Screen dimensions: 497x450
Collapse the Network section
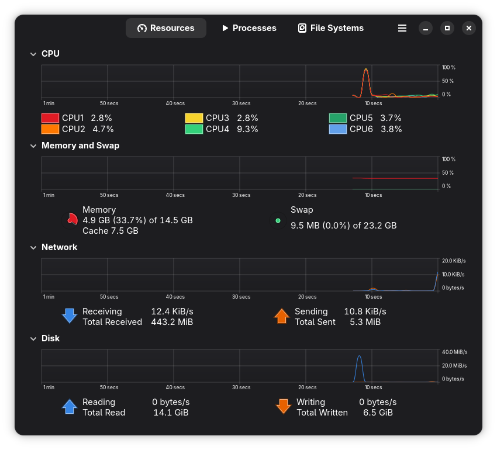tap(33, 247)
